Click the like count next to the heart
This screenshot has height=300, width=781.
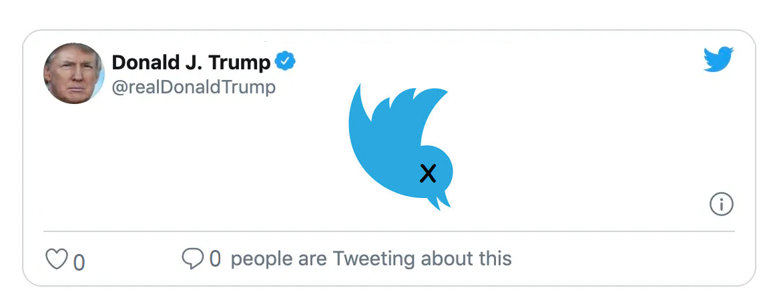click(79, 262)
